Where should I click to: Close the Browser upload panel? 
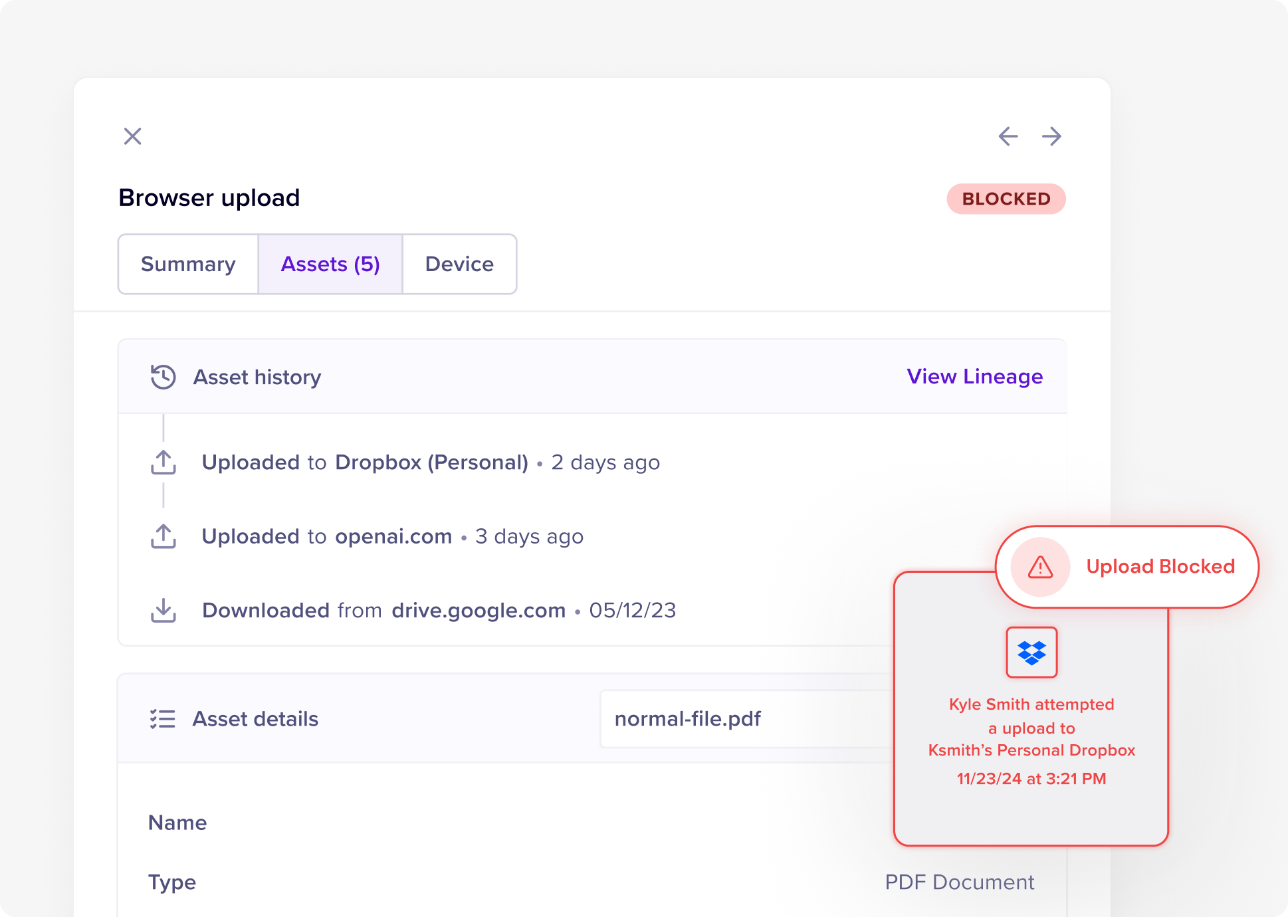133,136
